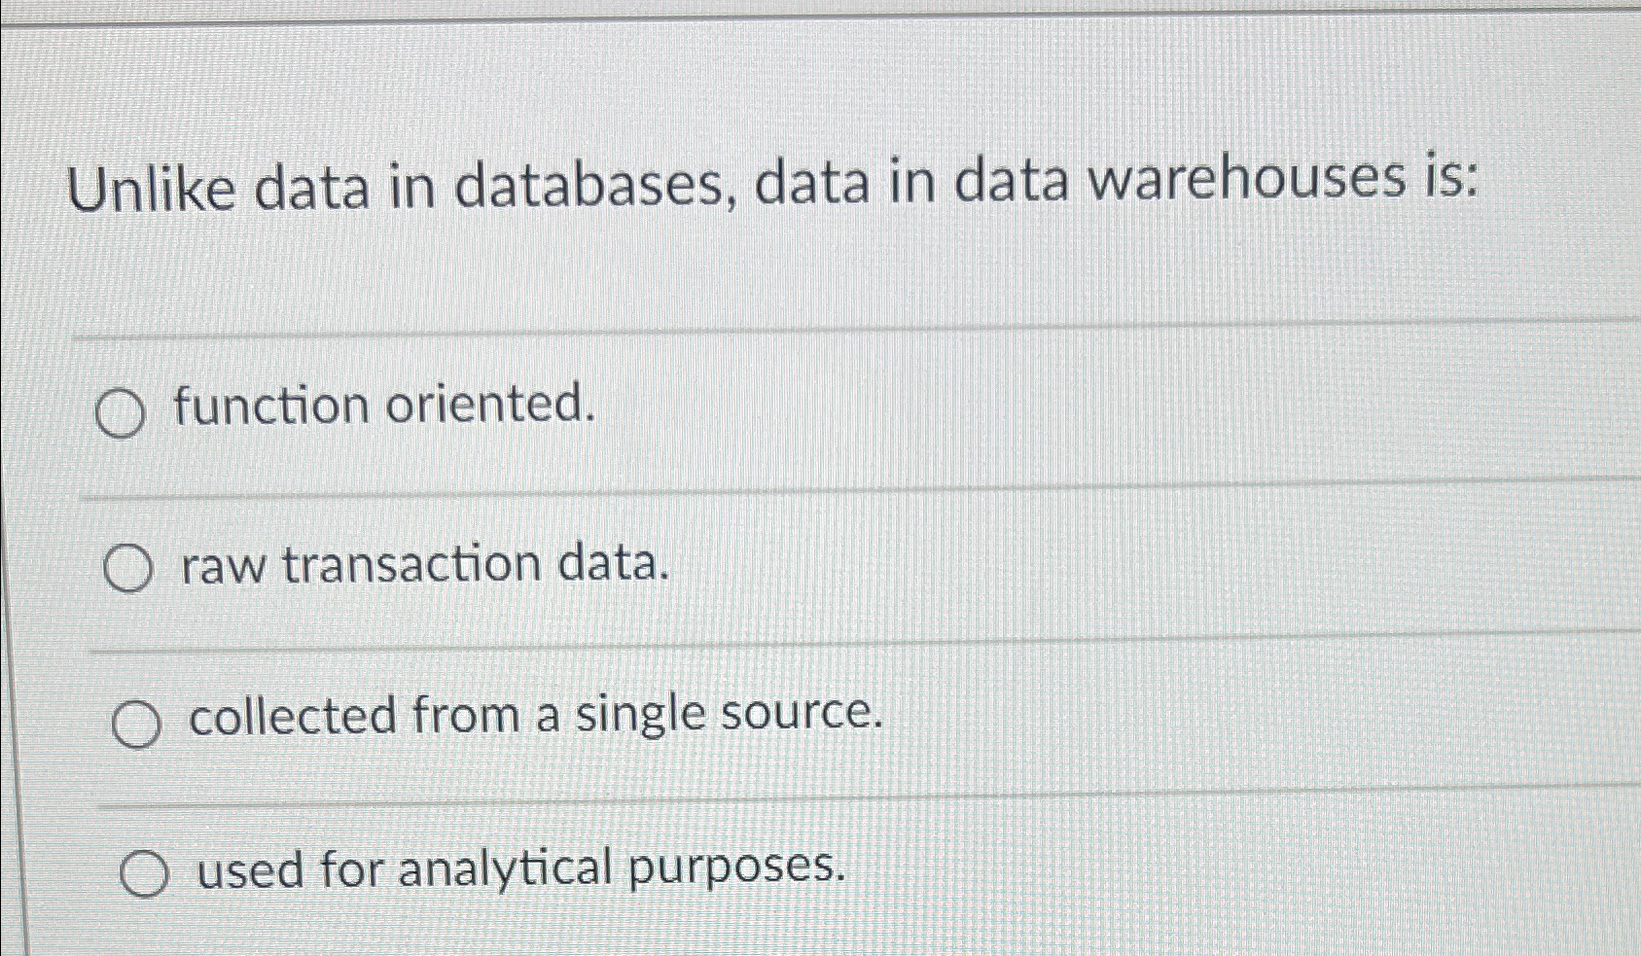
Task: Click the "function oriented." answer text
Action: click(x=386, y=408)
